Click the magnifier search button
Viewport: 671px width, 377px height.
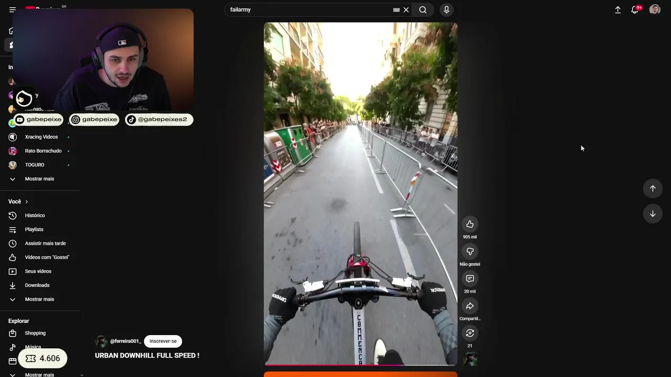point(423,9)
